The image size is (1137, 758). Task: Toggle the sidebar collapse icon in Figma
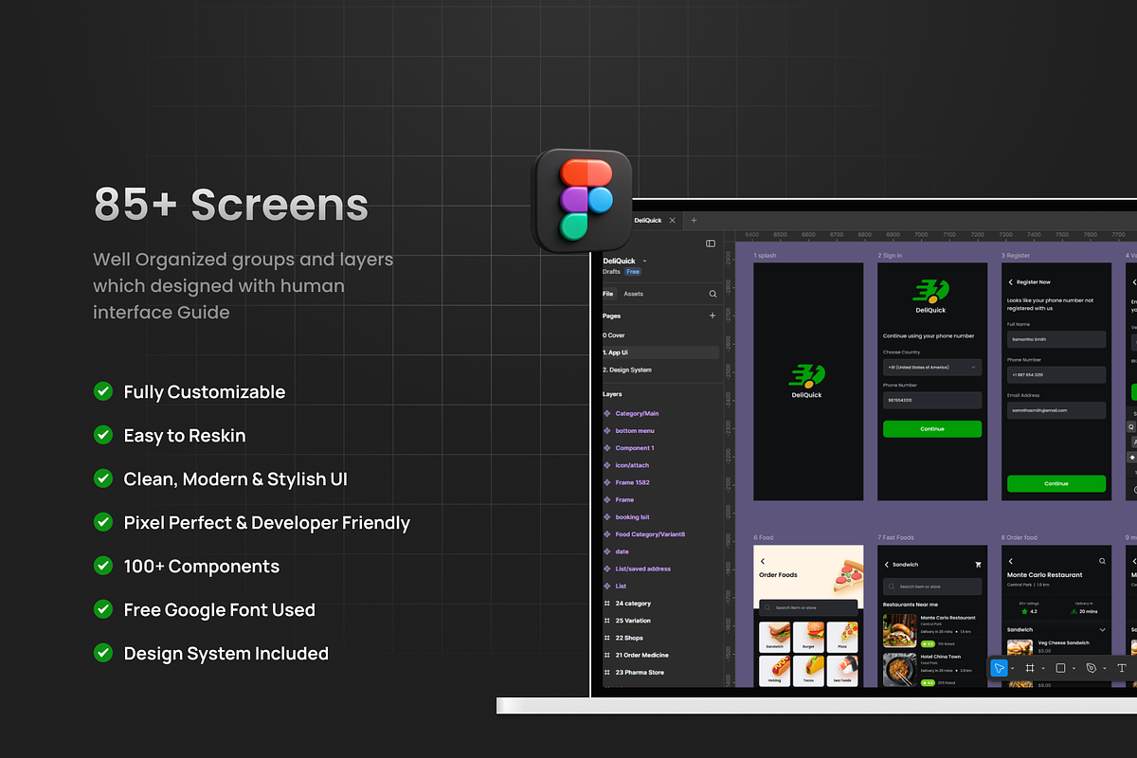[x=711, y=244]
